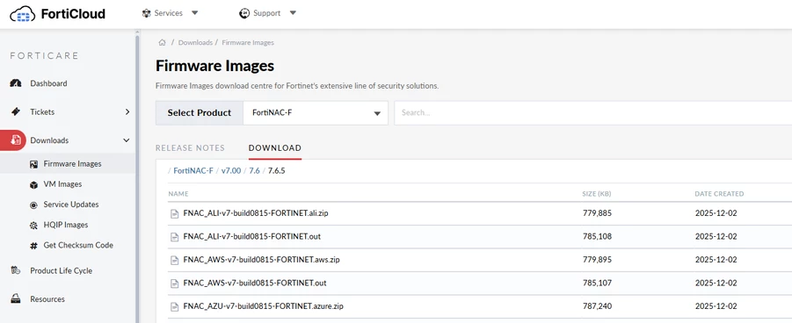Switch to the Release Notes tab
792x323 pixels.
tap(190, 147)
